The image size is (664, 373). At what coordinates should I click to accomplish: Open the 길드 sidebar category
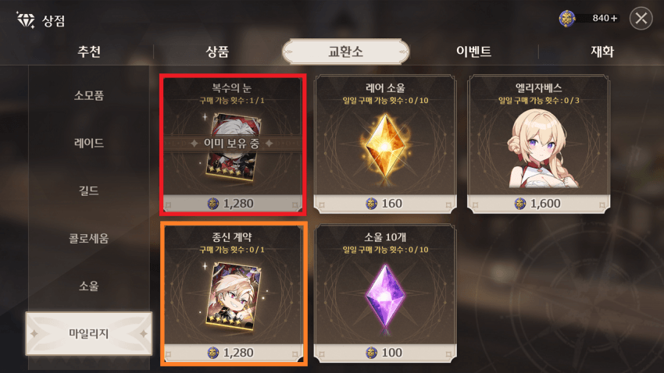(x=89, y=190)
